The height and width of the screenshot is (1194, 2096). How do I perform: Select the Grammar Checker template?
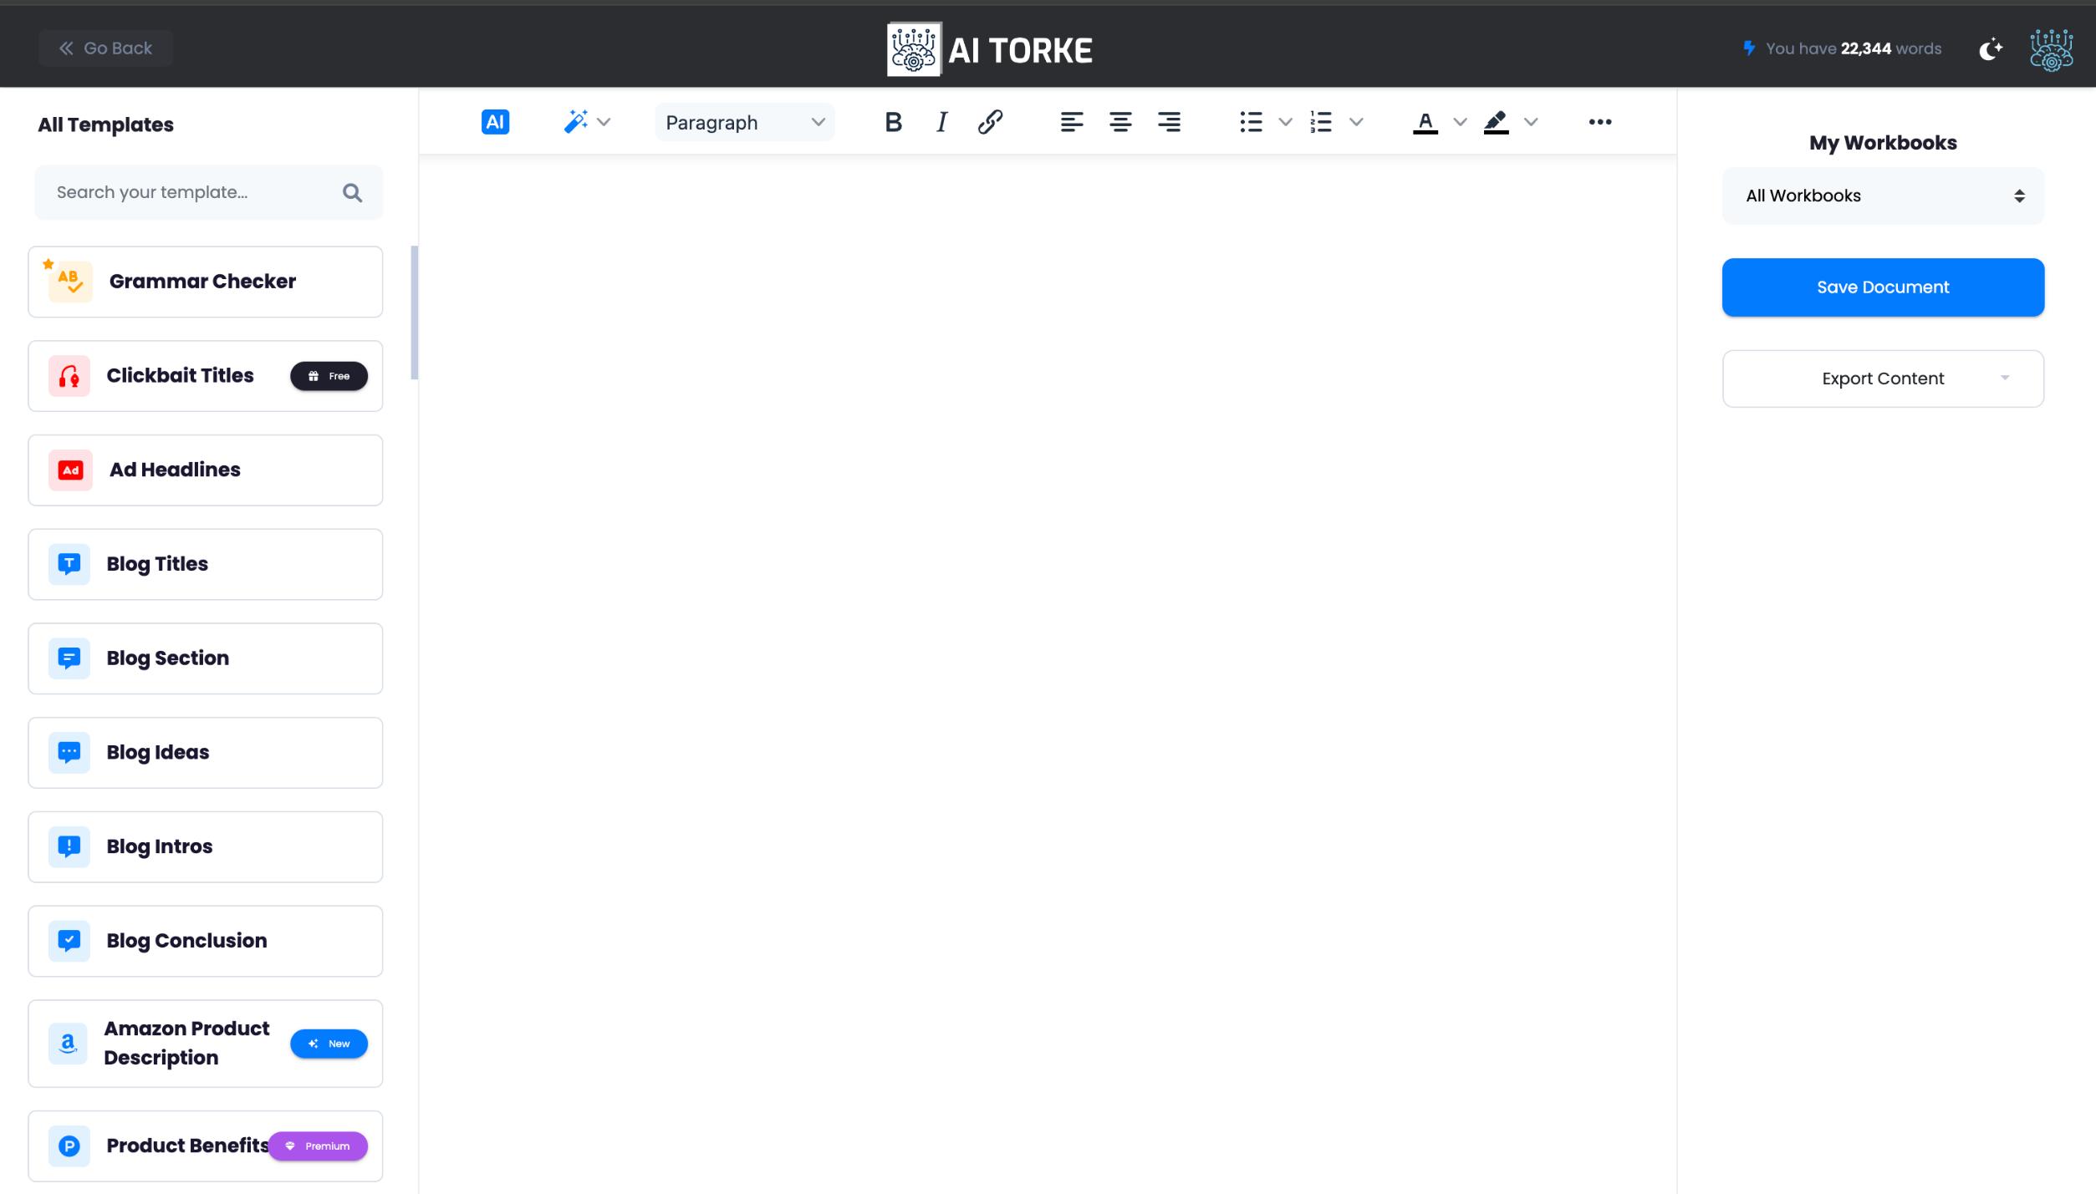pos(205,282)
